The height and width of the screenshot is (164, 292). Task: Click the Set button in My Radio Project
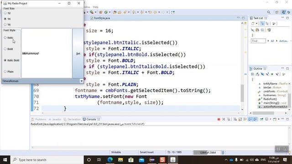(x=78, y=53)
